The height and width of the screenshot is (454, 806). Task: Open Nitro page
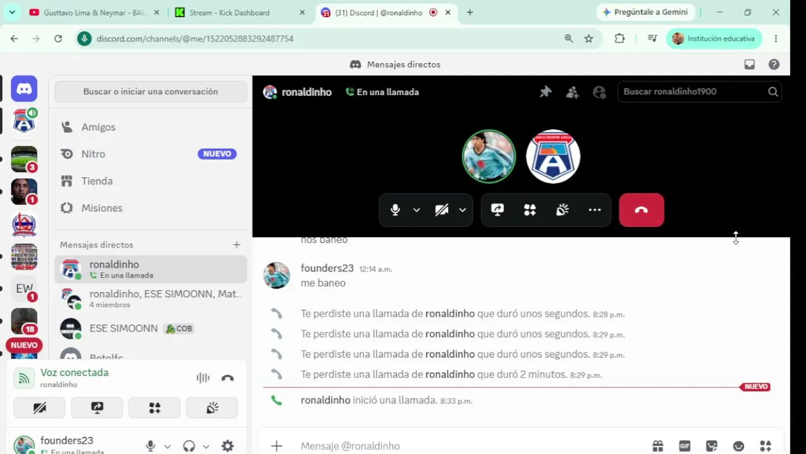[x=151, y=154]
